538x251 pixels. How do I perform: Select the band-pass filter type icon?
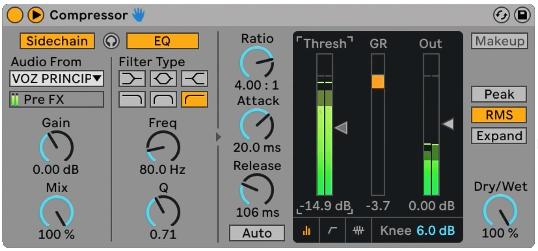point(163,99)
